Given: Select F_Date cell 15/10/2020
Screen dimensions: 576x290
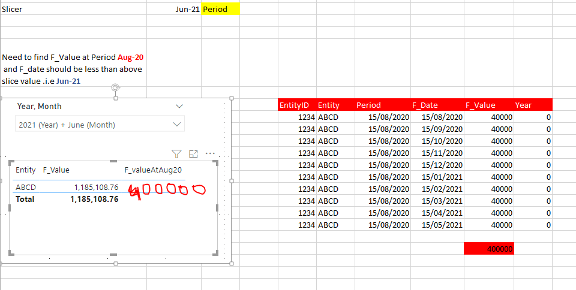Looking at the screenshot, I should [x=437, y=141].
